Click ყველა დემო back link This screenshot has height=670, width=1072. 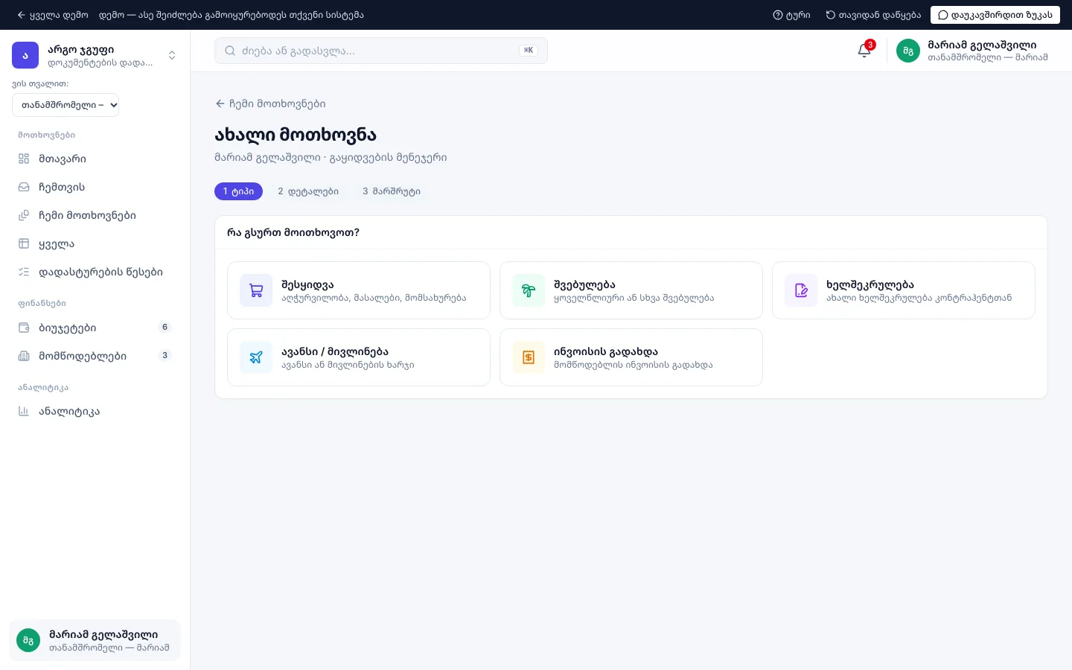52,15
